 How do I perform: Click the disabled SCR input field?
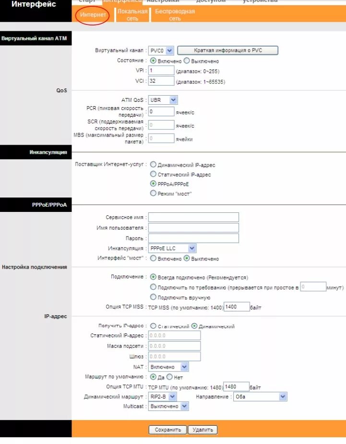tap(161, 125)
